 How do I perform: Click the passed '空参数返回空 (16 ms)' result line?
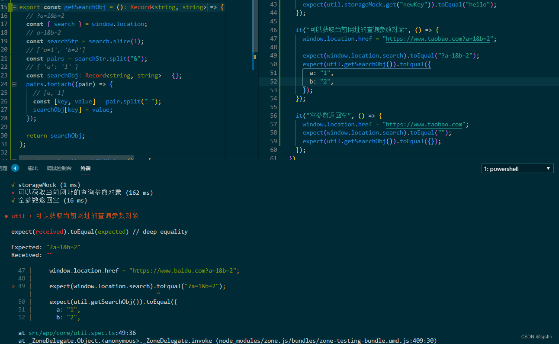pyautogui.click(x=49, y=200)
